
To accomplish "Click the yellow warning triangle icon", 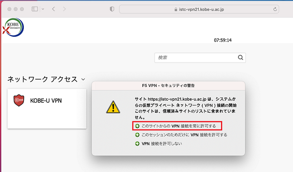I will pos(113,107).
